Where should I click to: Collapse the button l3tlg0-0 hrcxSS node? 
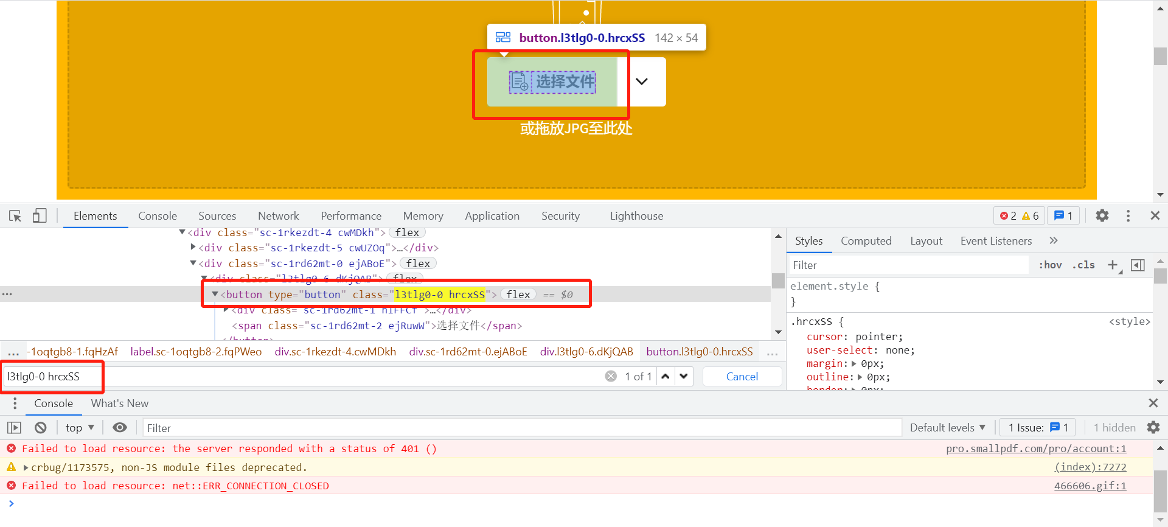click(215, 294)
